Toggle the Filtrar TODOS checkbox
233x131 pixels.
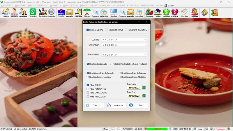(88, 85)
